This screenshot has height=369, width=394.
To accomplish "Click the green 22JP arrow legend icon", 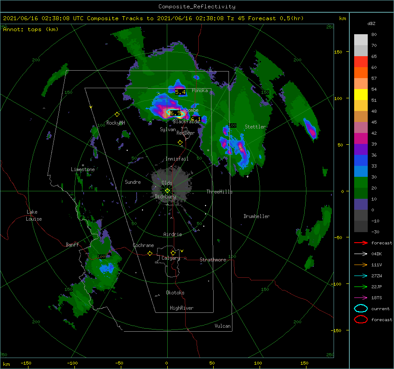I will (x=361, y=287).
